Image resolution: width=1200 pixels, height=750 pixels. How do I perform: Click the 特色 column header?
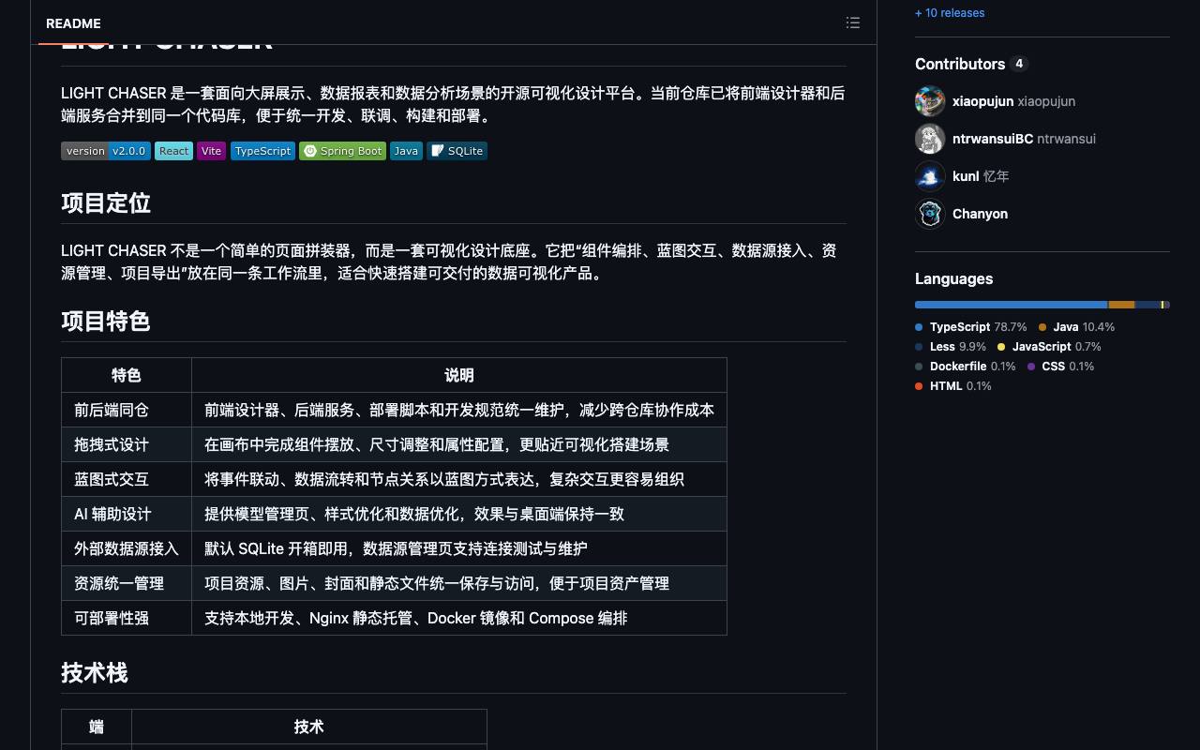[127, 375]
